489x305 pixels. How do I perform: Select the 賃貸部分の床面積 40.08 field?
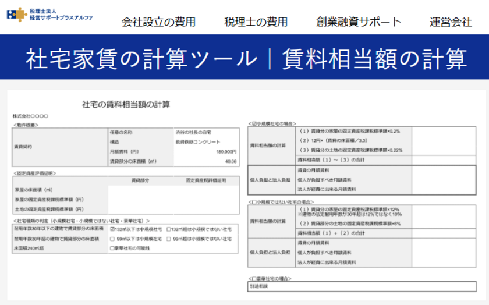tap(206, 161)
